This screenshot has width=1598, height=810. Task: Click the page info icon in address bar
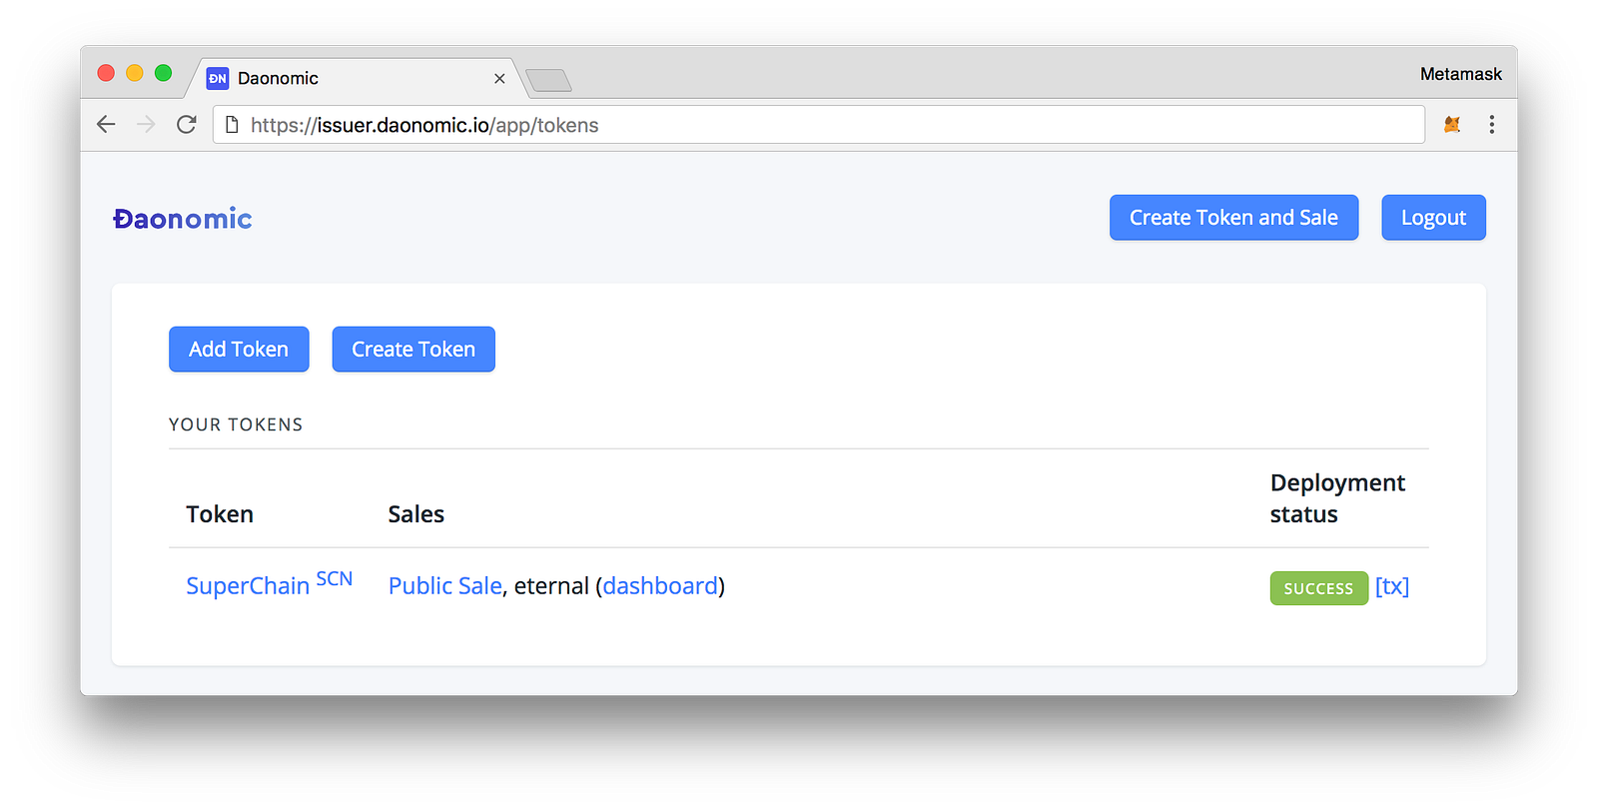pyautogui.click(x=232, y=125)
